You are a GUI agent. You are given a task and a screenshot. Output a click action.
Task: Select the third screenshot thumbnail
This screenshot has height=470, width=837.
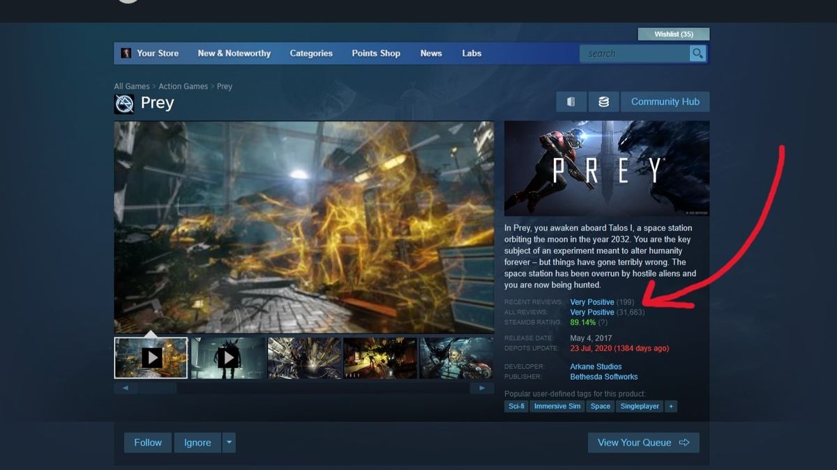point(304,358)
